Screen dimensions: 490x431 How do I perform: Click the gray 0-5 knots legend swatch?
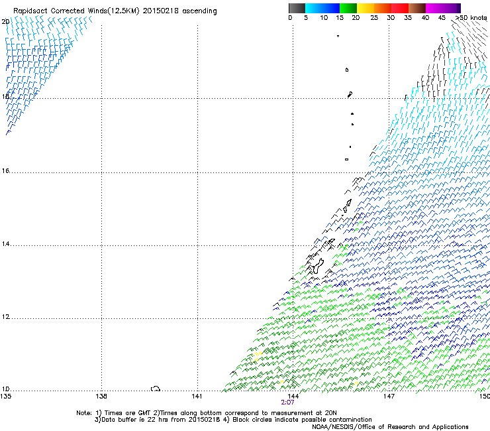coord(297,8)
